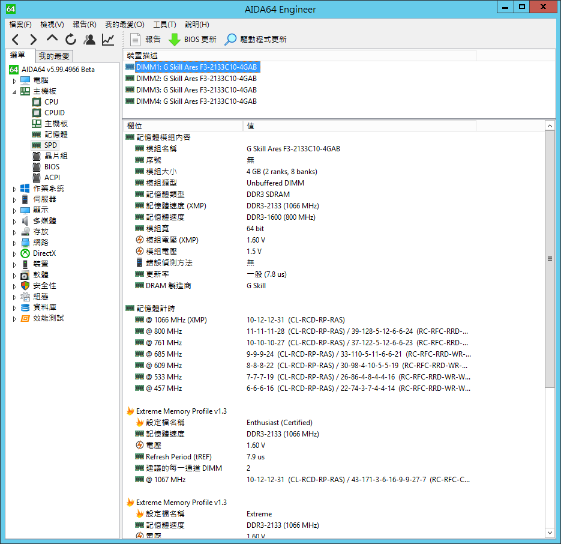This screenshot has width=561, height=544.
Task: Open the 檢視(V) menu
Action: click(52, 25)
